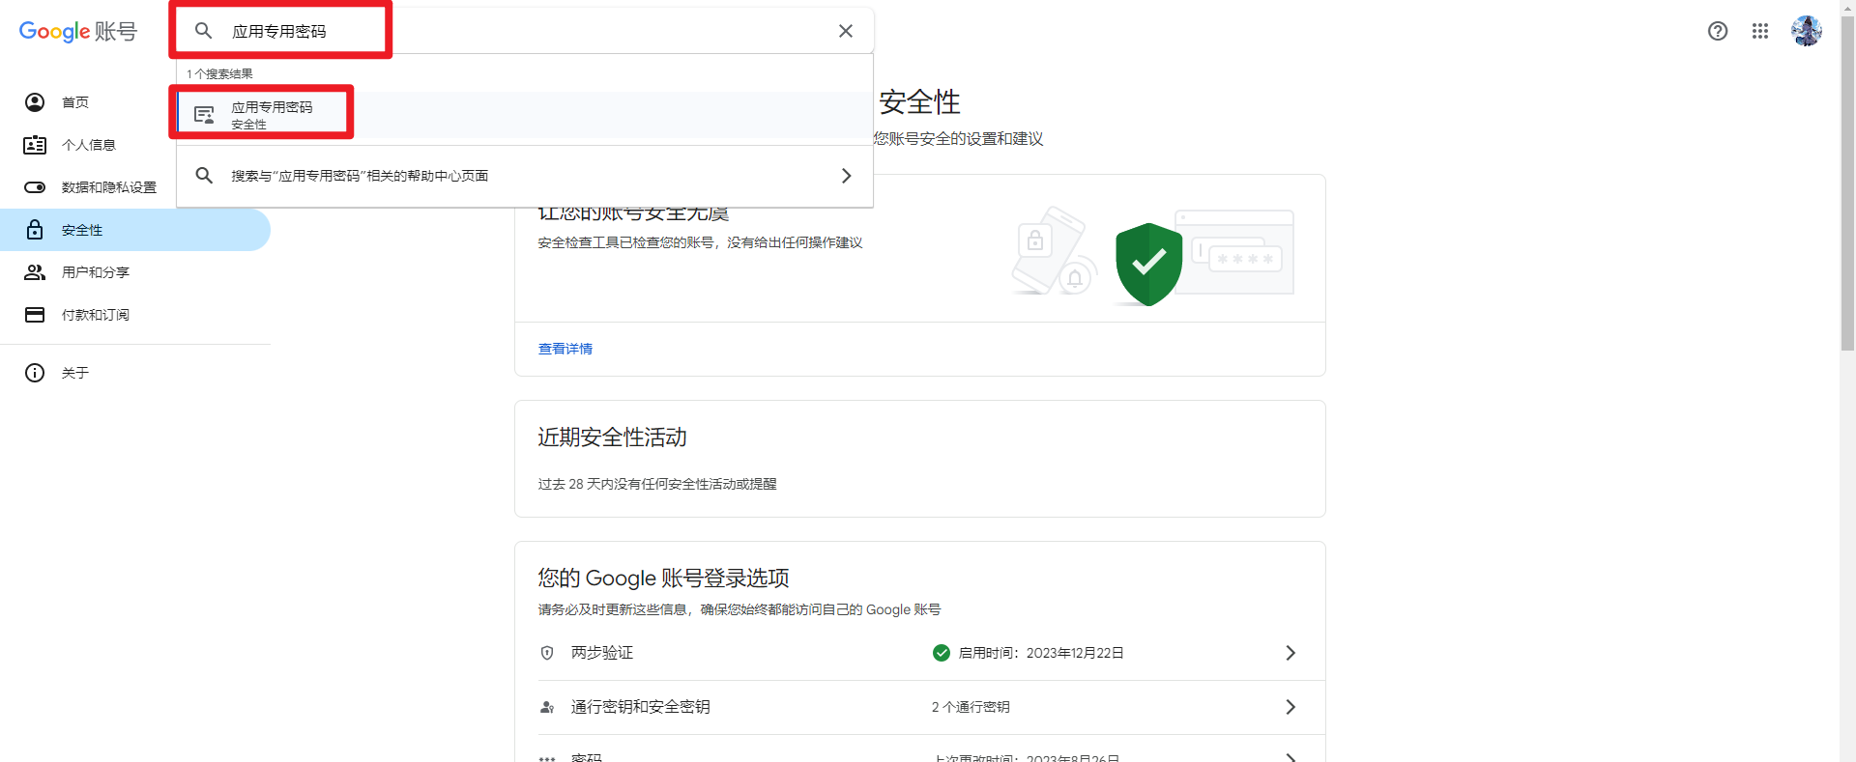Click the 首页 person-circle icon
1856x762 pixels.
35,102
